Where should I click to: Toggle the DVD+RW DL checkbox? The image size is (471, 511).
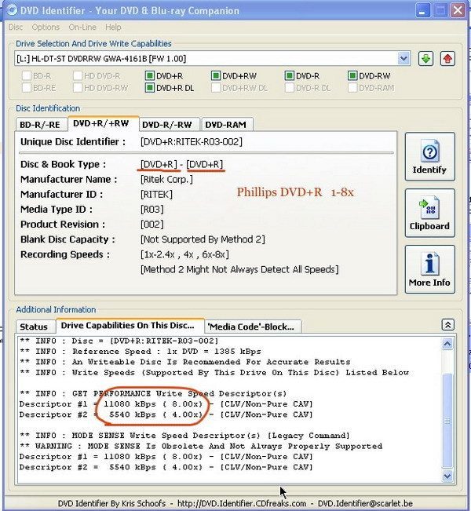(x=216, y=88)
